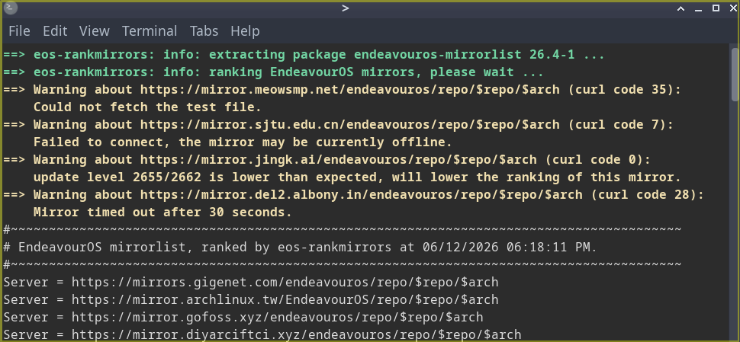Open the Help menu
This screenshot has width=740, height=342.
tap(245, 31)
